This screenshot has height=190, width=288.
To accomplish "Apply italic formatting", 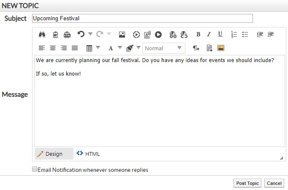I will click(x=209, y=35).
